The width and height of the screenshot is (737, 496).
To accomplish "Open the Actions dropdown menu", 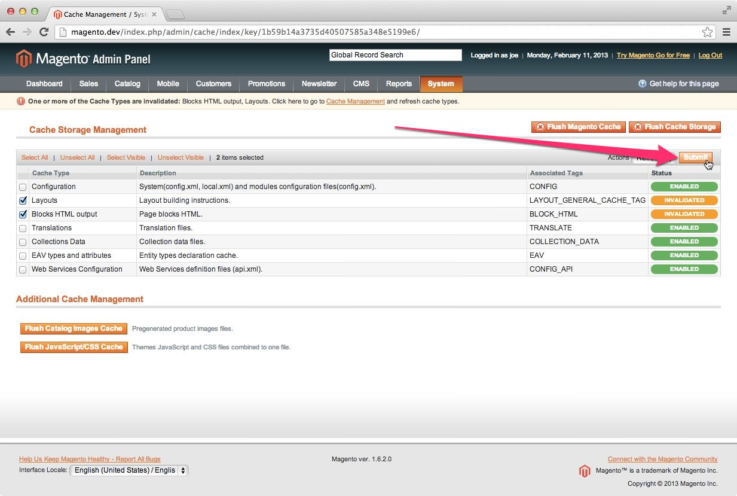I will [653, 158].
